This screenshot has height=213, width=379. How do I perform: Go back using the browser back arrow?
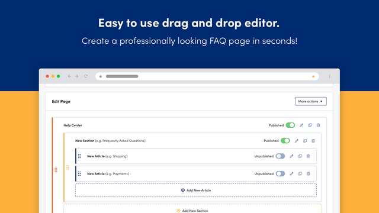pos(69,76)
